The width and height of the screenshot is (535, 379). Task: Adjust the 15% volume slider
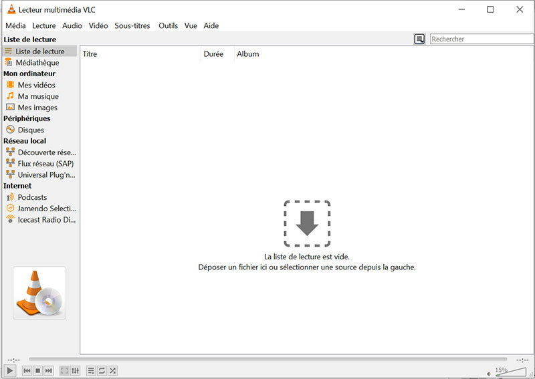[511, 372]
